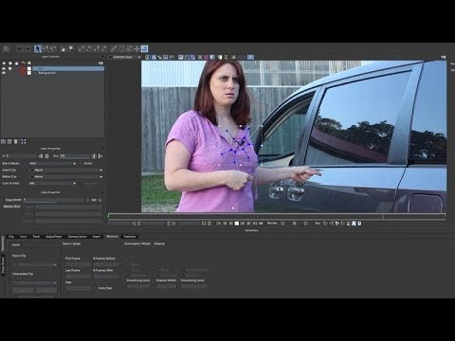The width and height of the screenshot is (455, 341).
Task: Switch to the Lens tab
Action: pos(24,236)
